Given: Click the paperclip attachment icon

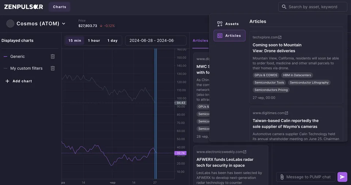Looking at the screenshot, I should click(x=282, y=177).
